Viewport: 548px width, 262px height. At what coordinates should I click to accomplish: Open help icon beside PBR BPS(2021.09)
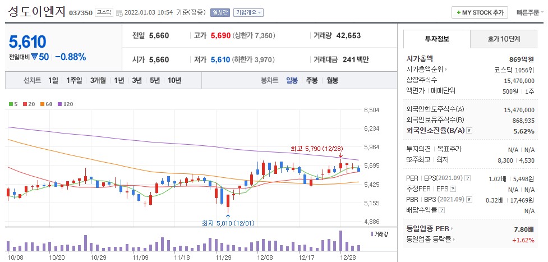[x=469, y=199]
